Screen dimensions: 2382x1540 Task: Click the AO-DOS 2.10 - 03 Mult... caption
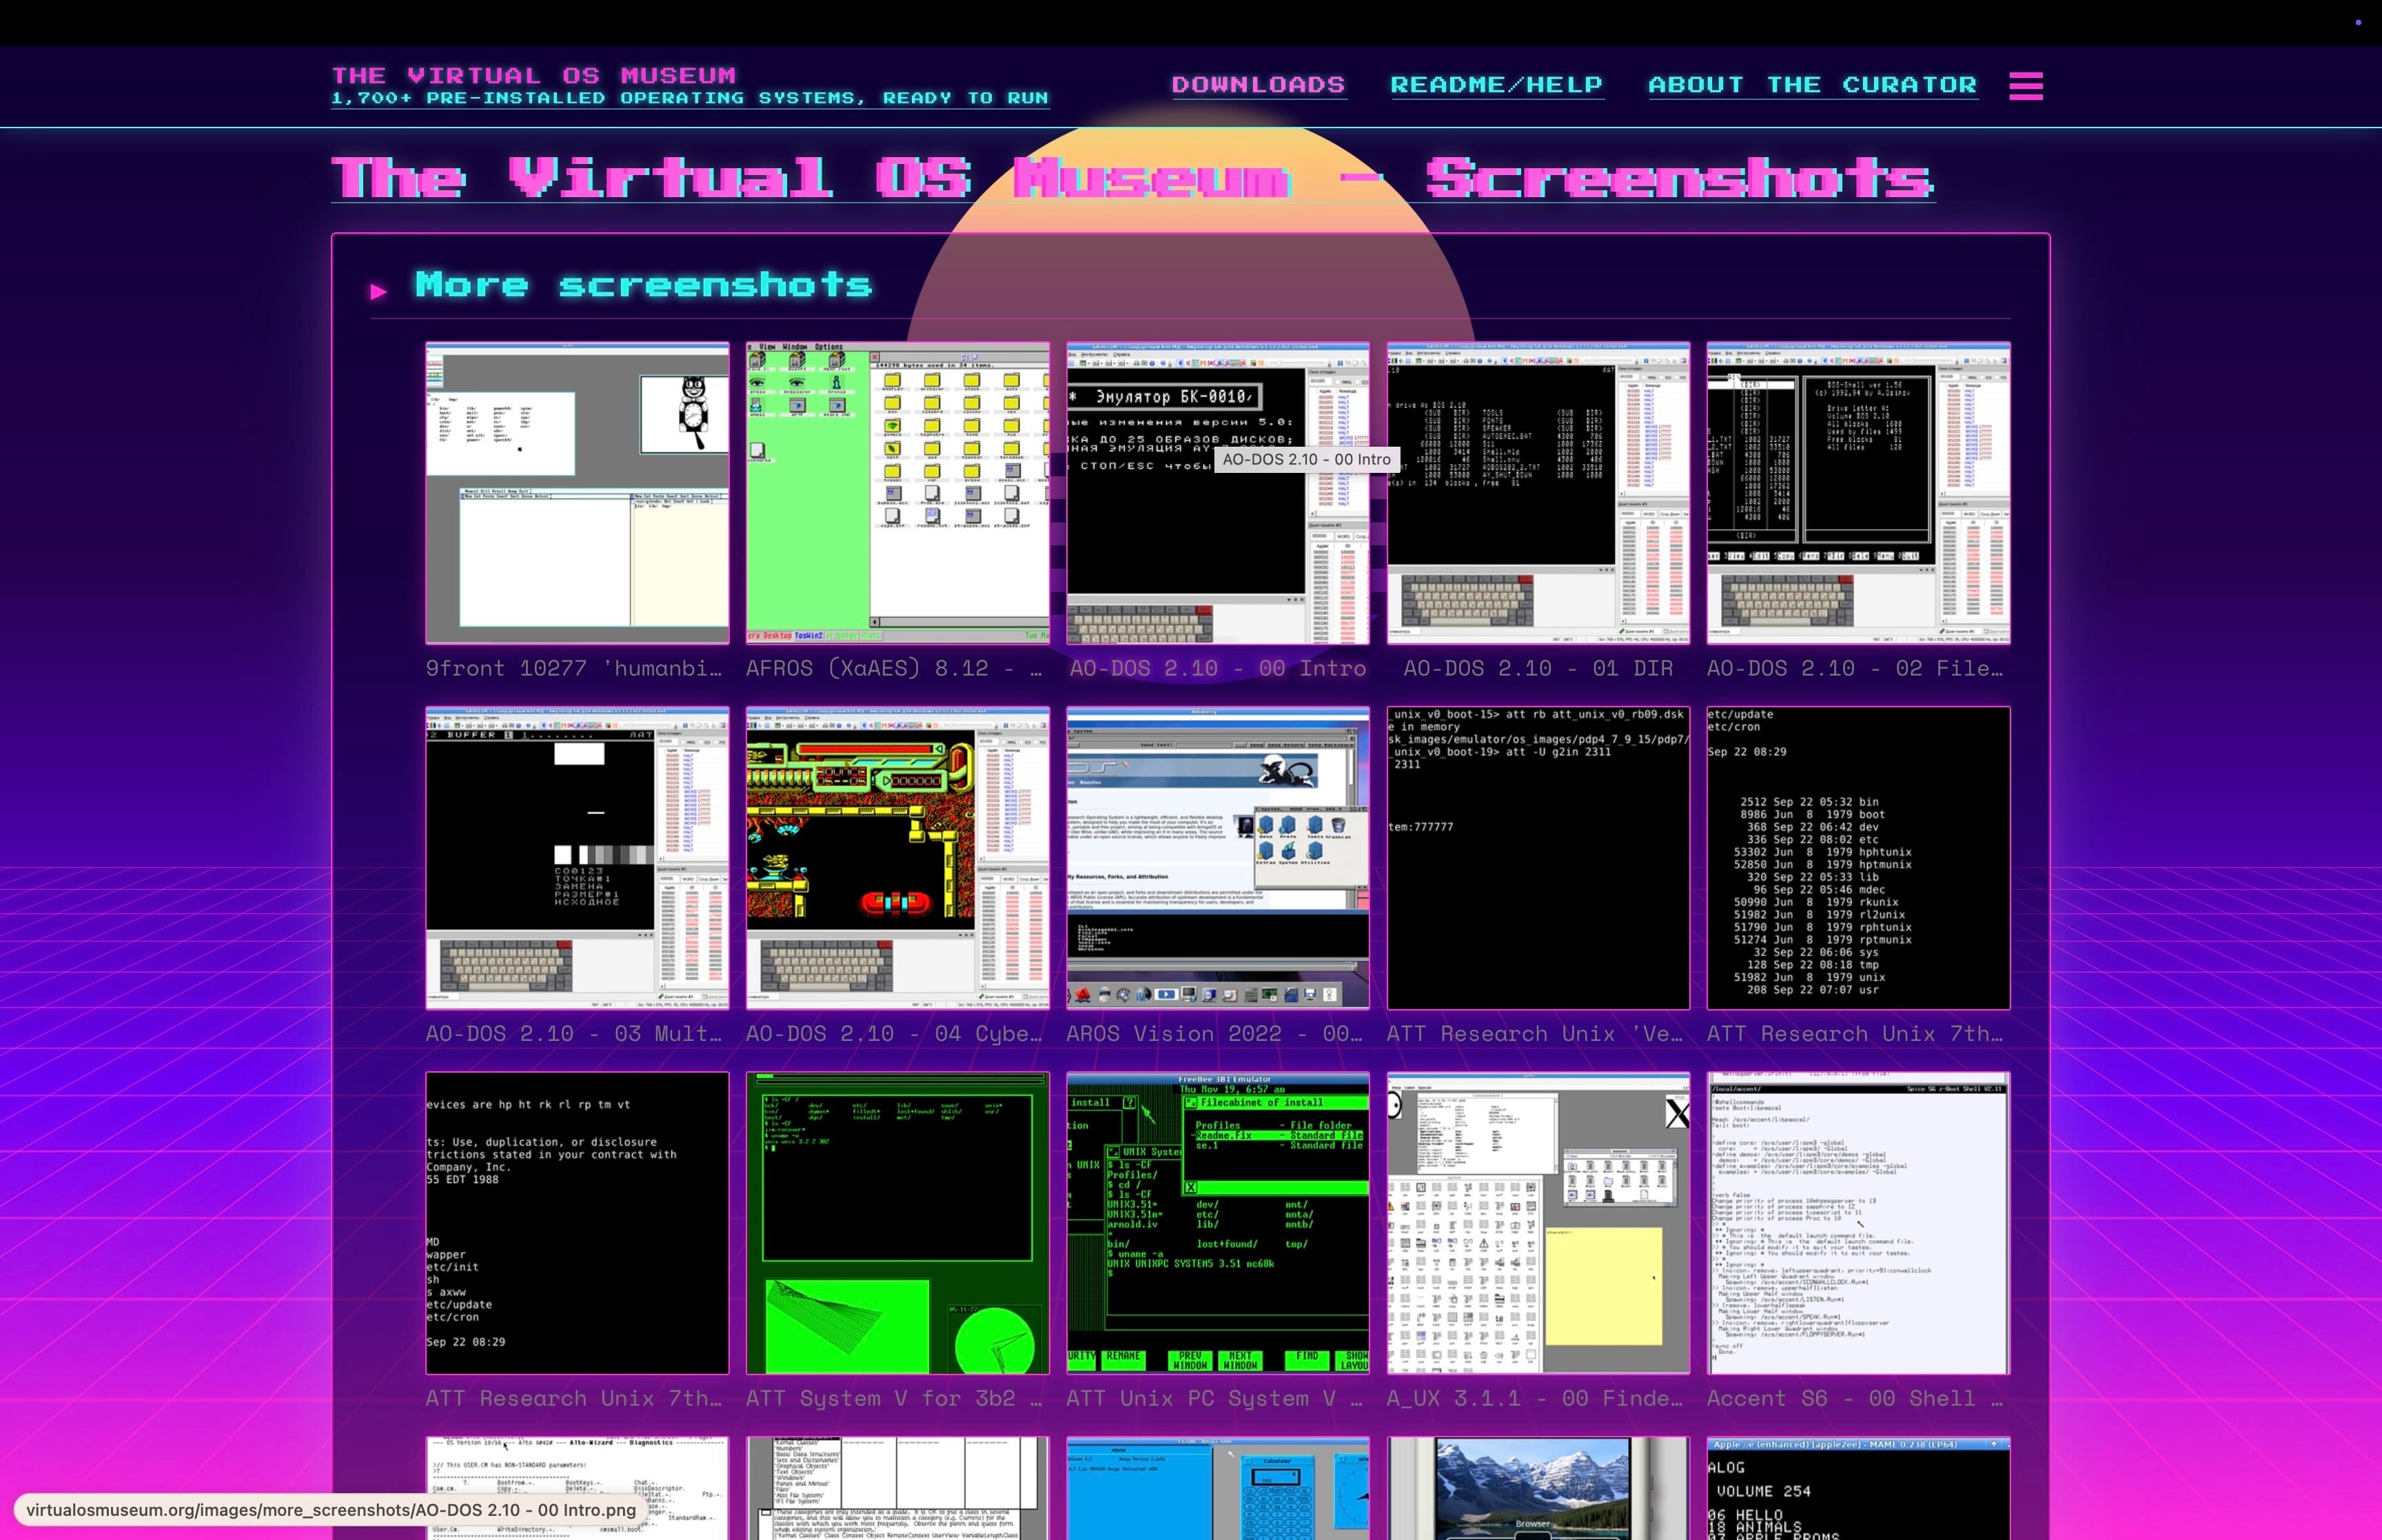pos(573,1033)
